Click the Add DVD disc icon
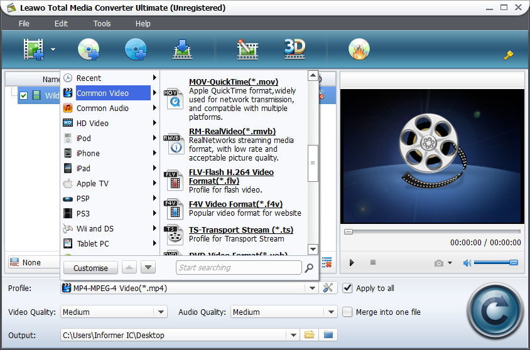 click(x=89, y=50)
